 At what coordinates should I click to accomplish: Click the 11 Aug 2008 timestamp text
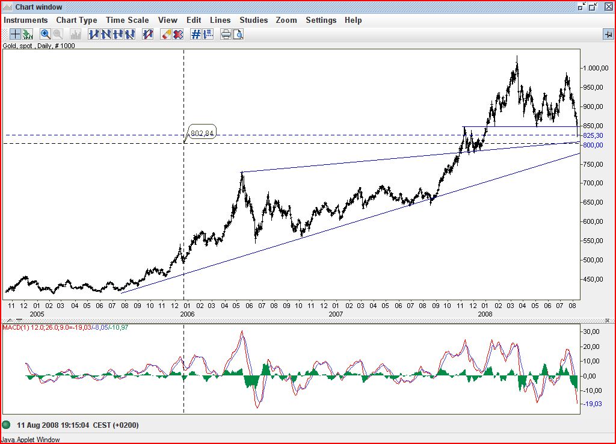point(78,425)
